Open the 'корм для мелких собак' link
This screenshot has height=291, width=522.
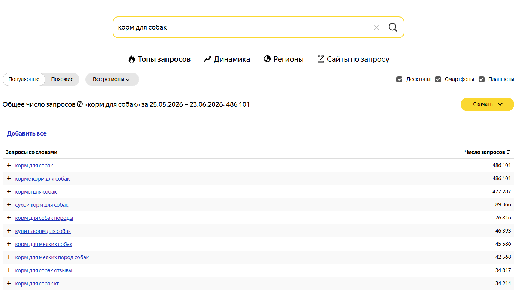coord(44,244)
